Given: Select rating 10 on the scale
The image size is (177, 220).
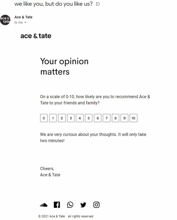Looking at the screenshot, I should [x=133, y=118].
